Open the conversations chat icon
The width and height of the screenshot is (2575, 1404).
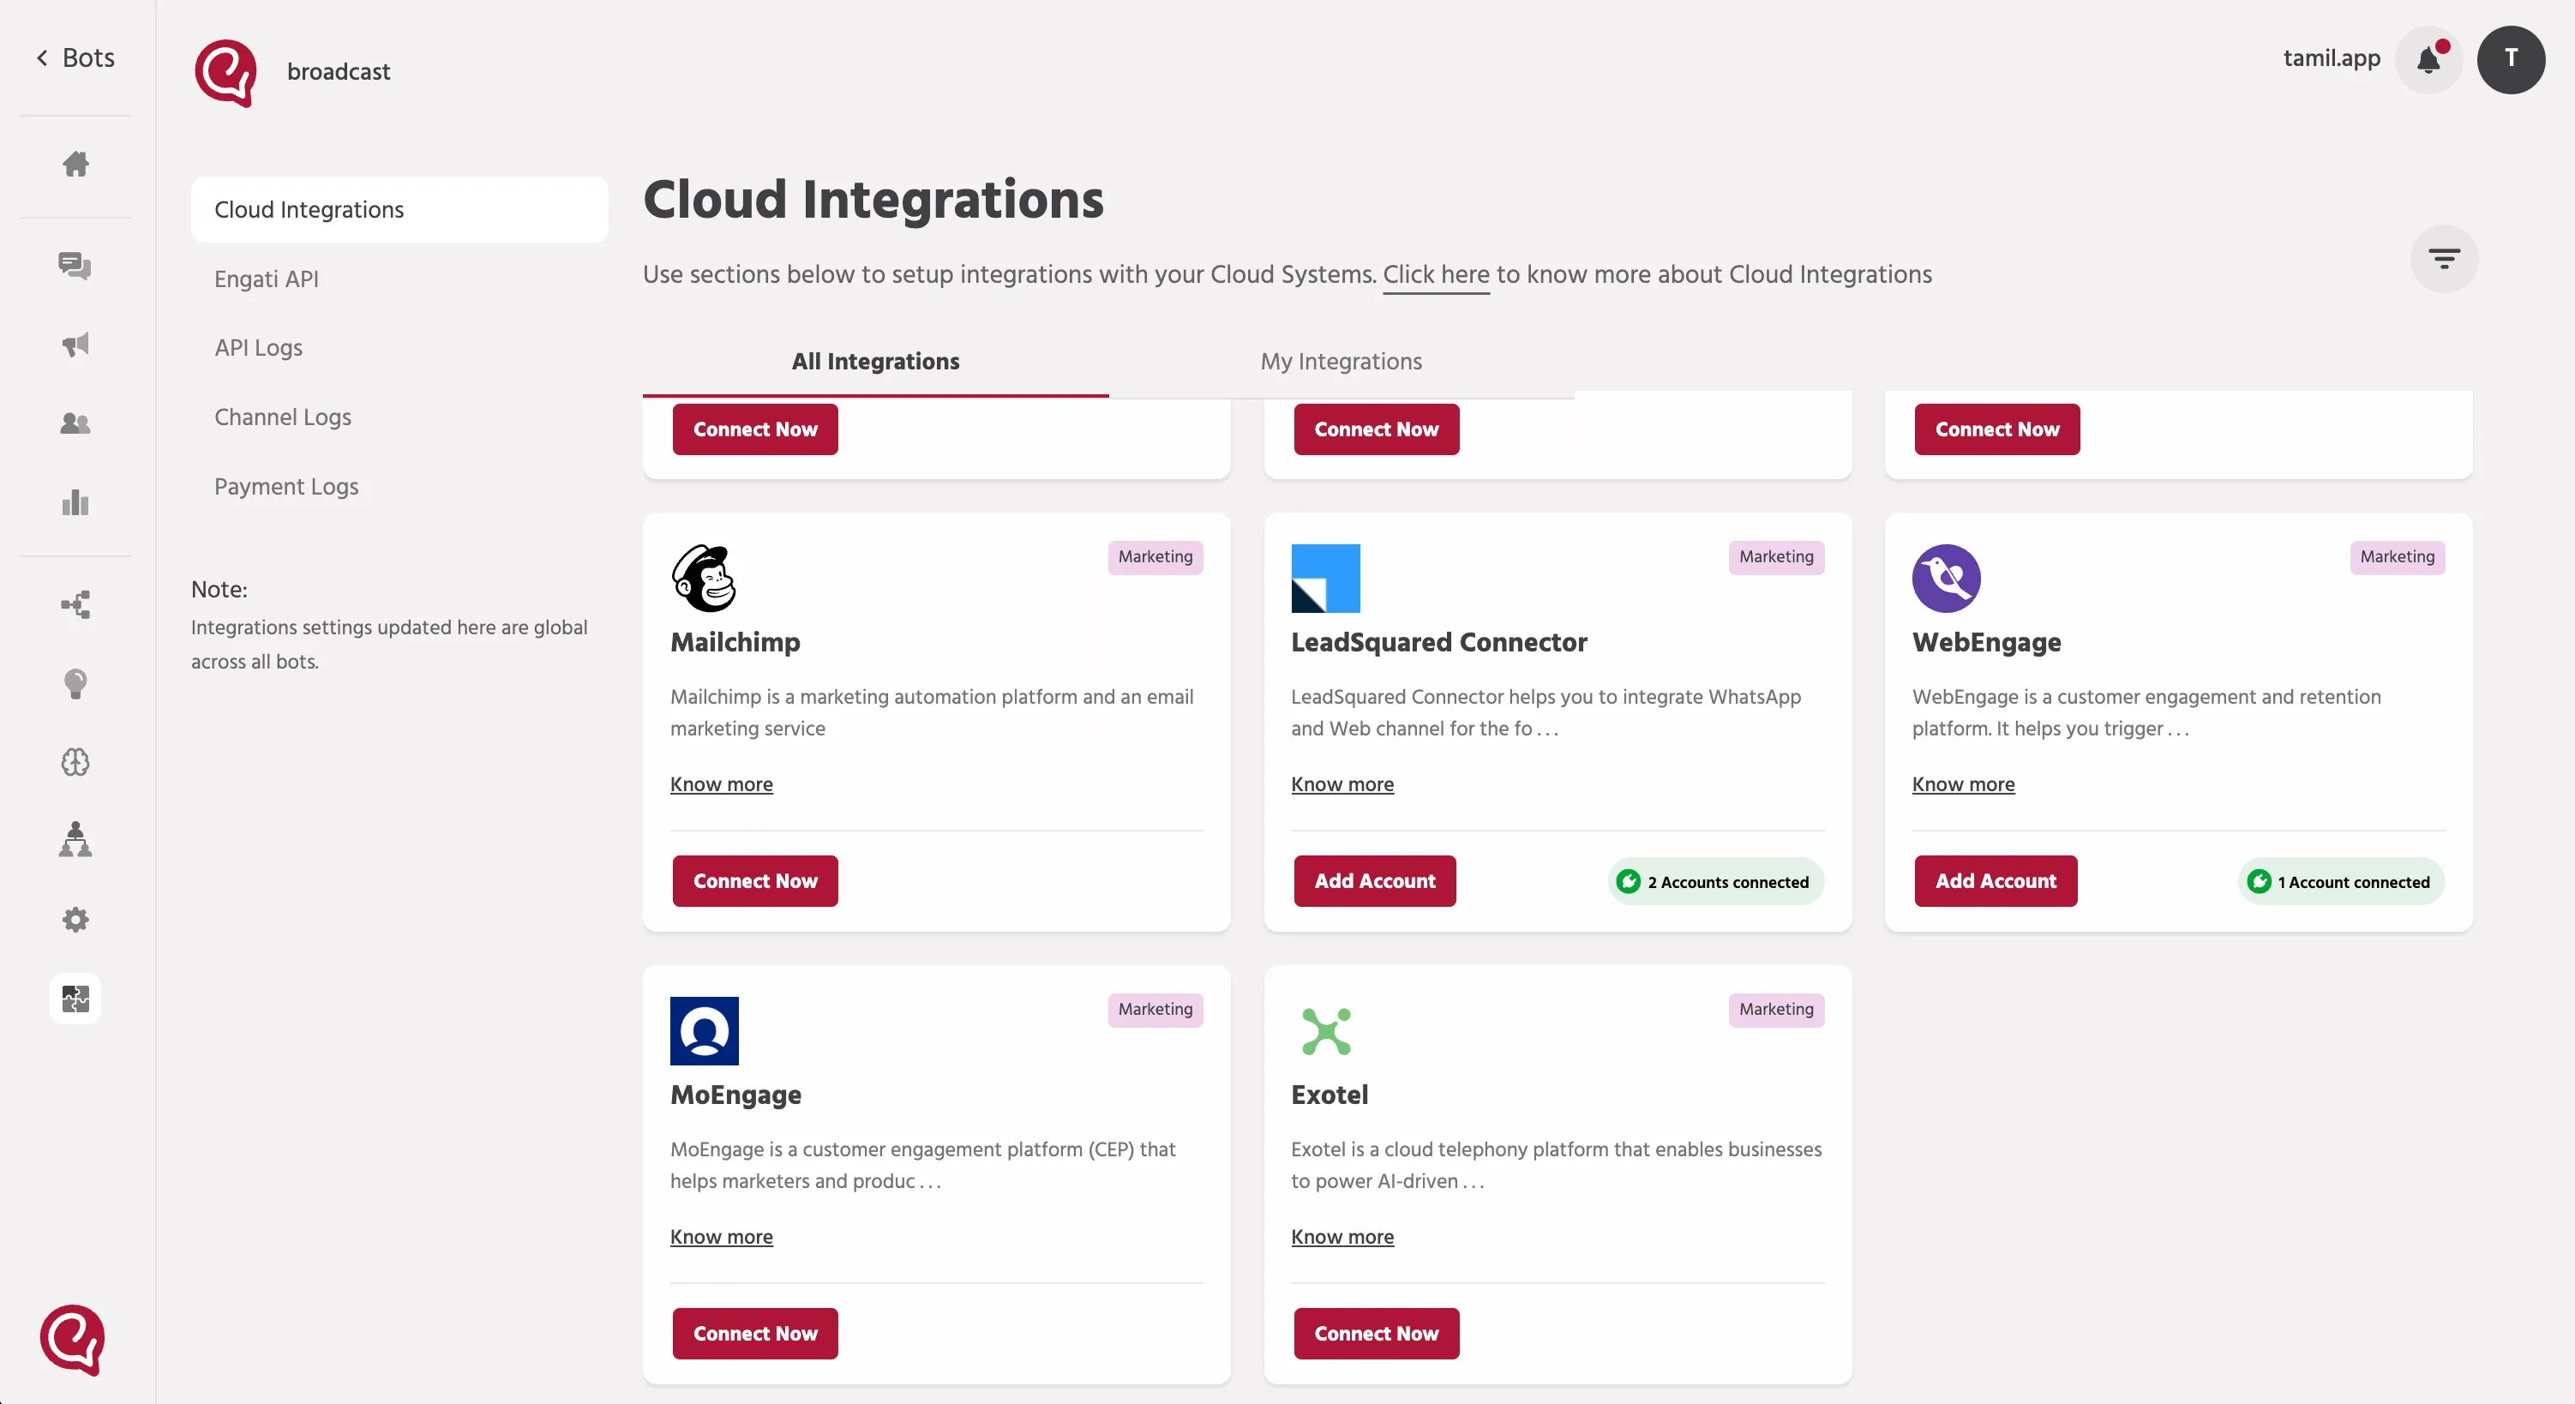coord(75,266)
